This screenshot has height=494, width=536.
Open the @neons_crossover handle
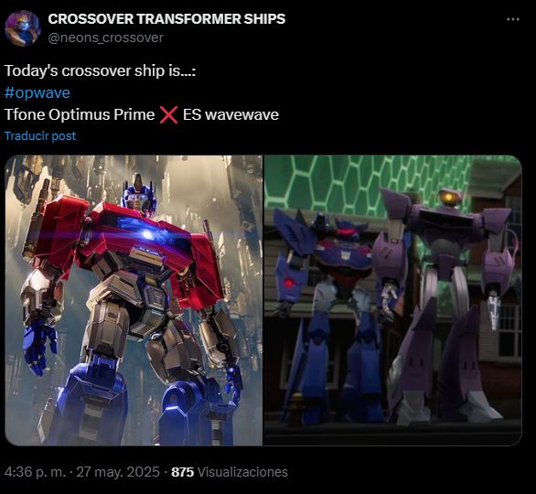pyautogui.click(x=105, y=38)
